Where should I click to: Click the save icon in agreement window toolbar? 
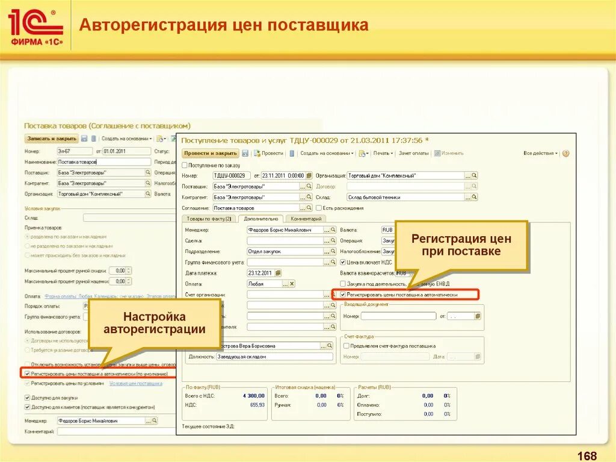tap(84, 139)
